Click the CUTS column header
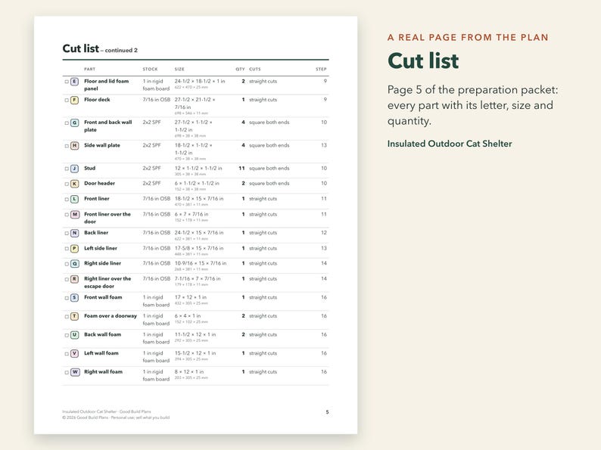This screenshot has width=601, height=450. pos(255,70)
